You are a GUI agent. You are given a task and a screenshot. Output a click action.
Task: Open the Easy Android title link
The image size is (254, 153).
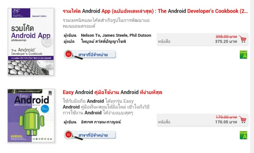pos(112,92)
